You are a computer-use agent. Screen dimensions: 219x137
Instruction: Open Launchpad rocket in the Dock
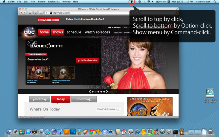(x=15, y=132)
